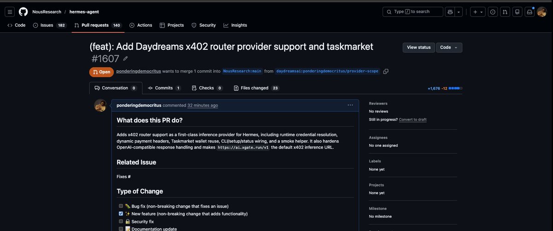Select the Conversation tab
Viewport: 553px width, 231px height.
pyautogui.click(x=116, y=88)
